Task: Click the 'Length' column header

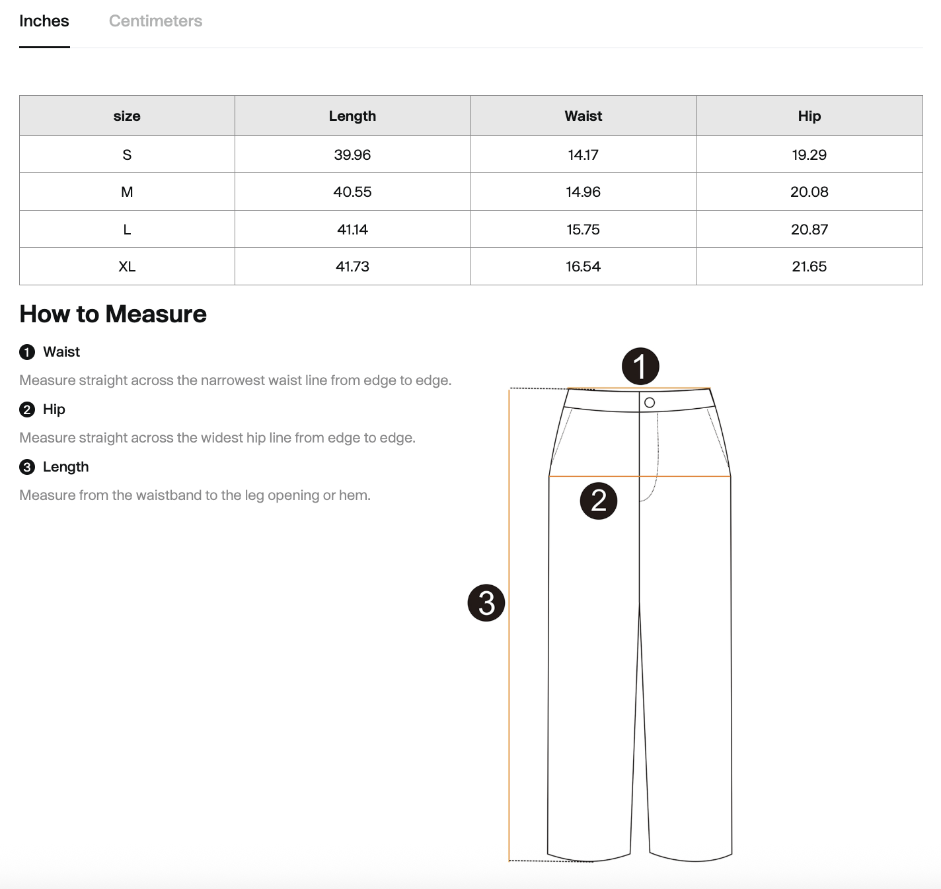Action: (x=352, y=116)
